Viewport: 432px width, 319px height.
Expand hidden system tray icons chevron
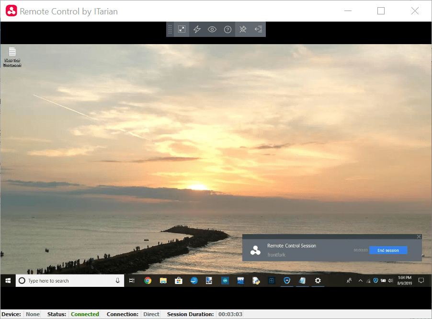coord(360,281)
